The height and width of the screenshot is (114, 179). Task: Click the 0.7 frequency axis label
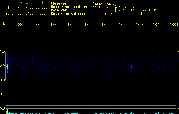(2, 94)
